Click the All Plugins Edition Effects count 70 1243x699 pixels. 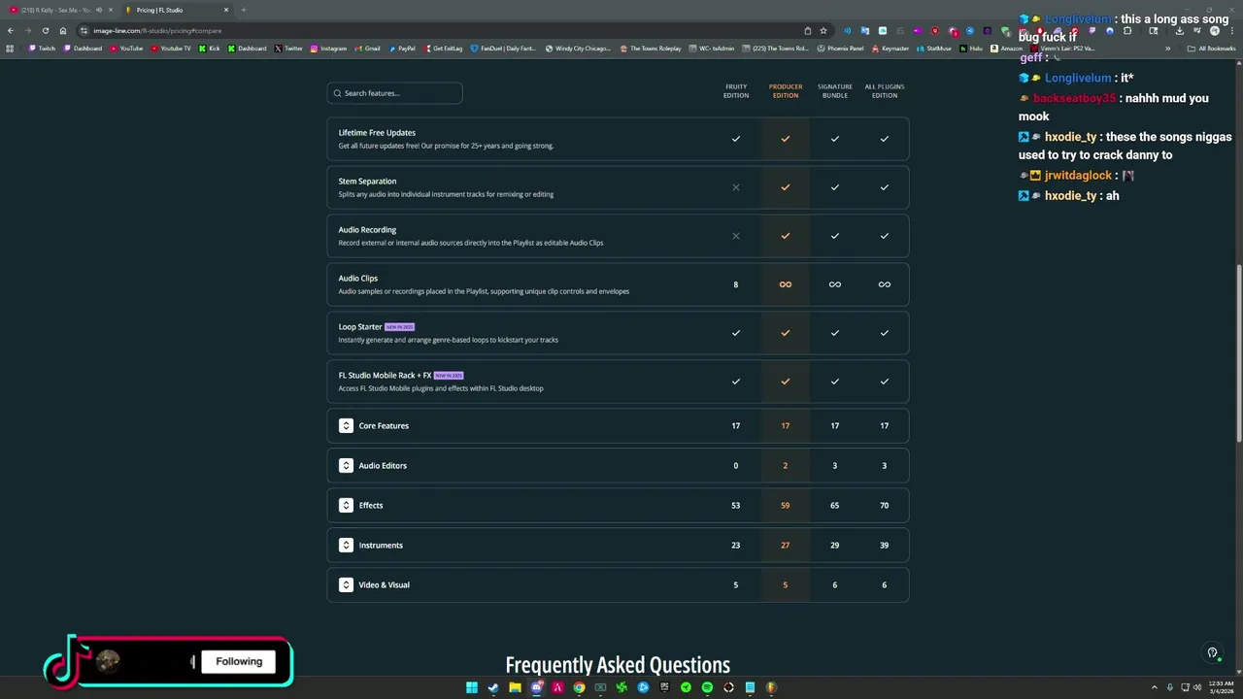click(x=884, y=505)
